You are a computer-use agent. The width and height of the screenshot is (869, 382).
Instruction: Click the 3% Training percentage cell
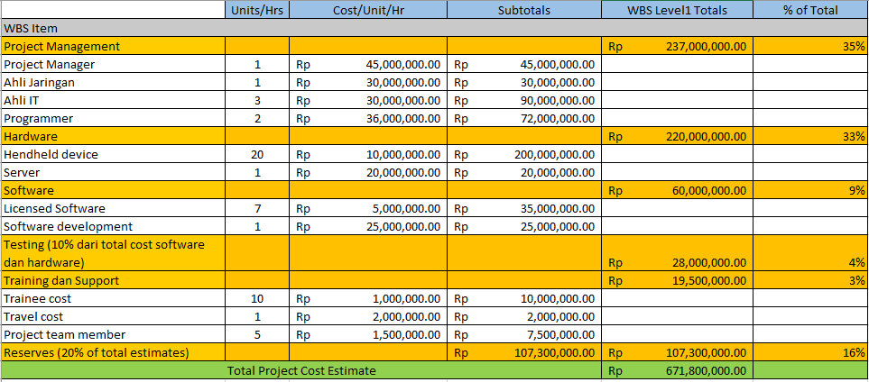[x=811, y=280]
